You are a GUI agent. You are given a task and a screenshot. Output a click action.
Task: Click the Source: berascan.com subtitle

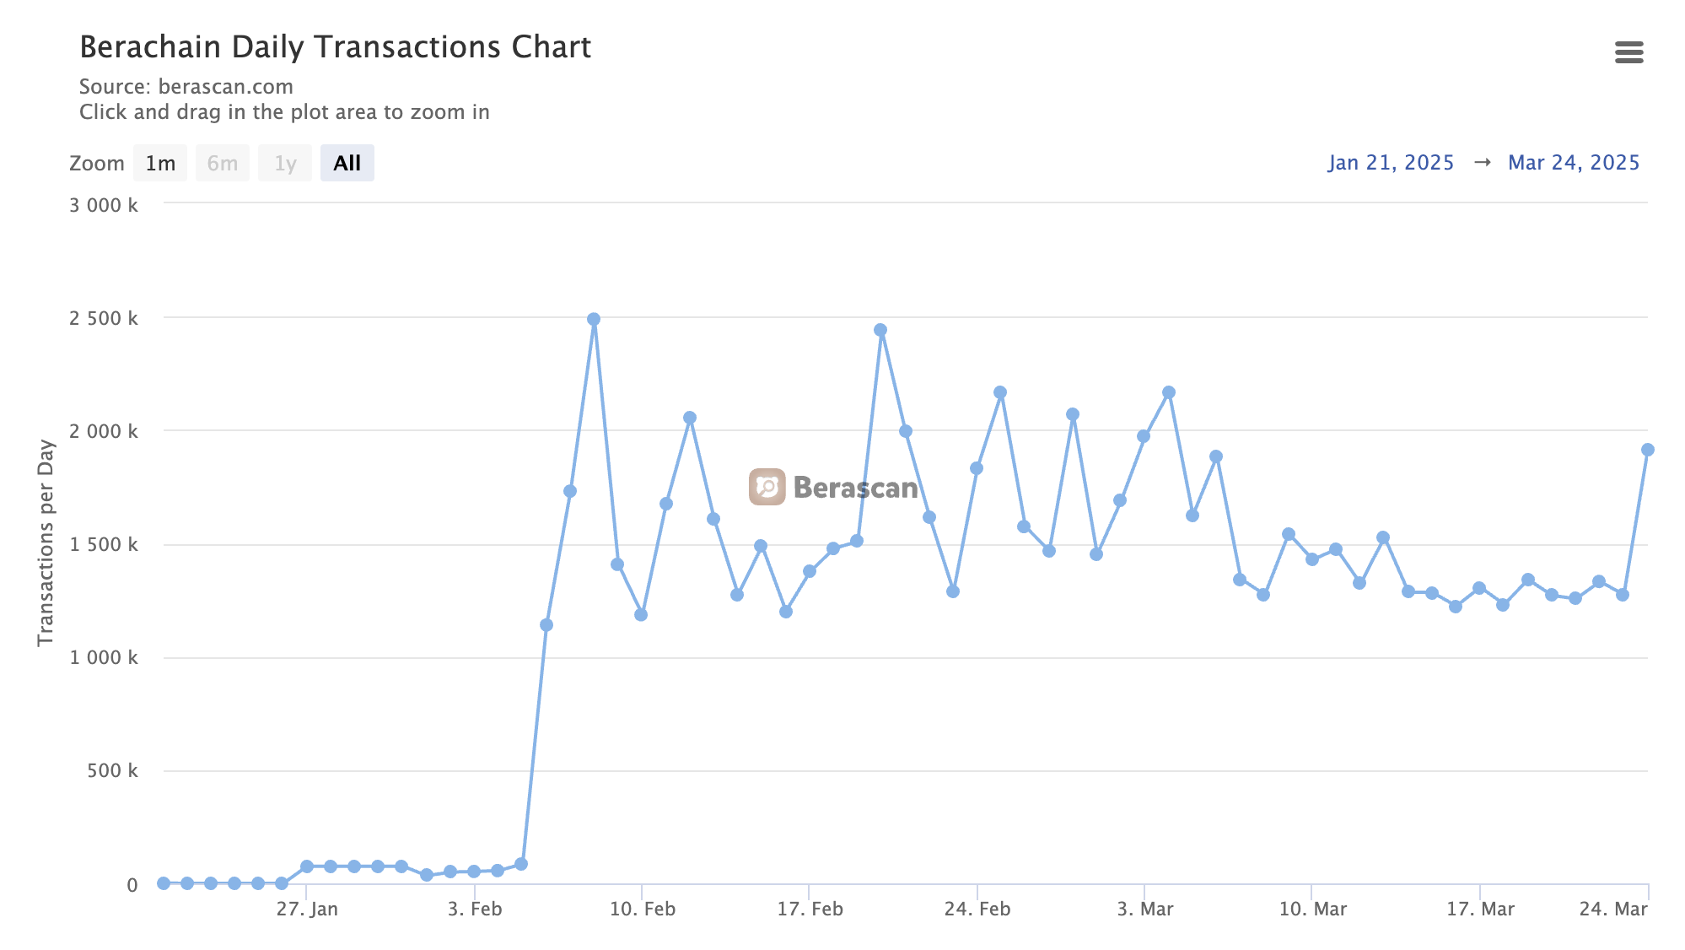pos(186,87)
